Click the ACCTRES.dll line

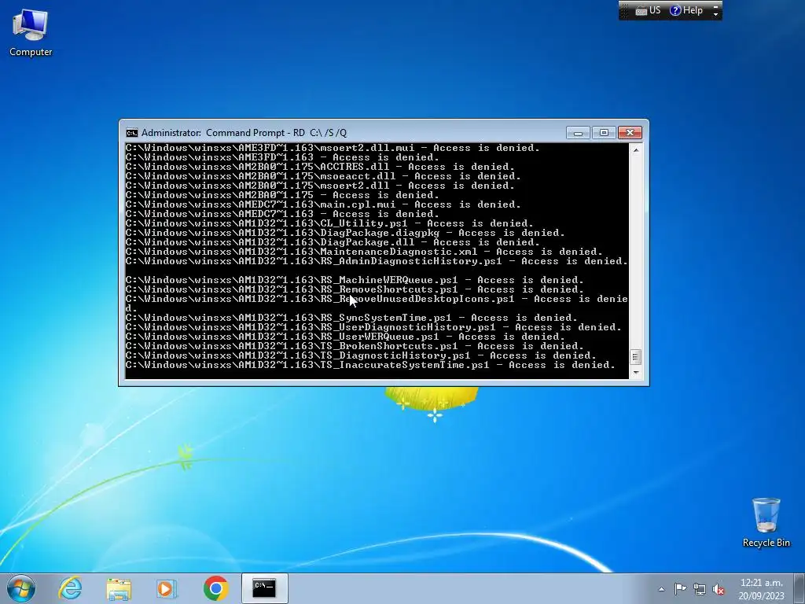click(320, 167)
